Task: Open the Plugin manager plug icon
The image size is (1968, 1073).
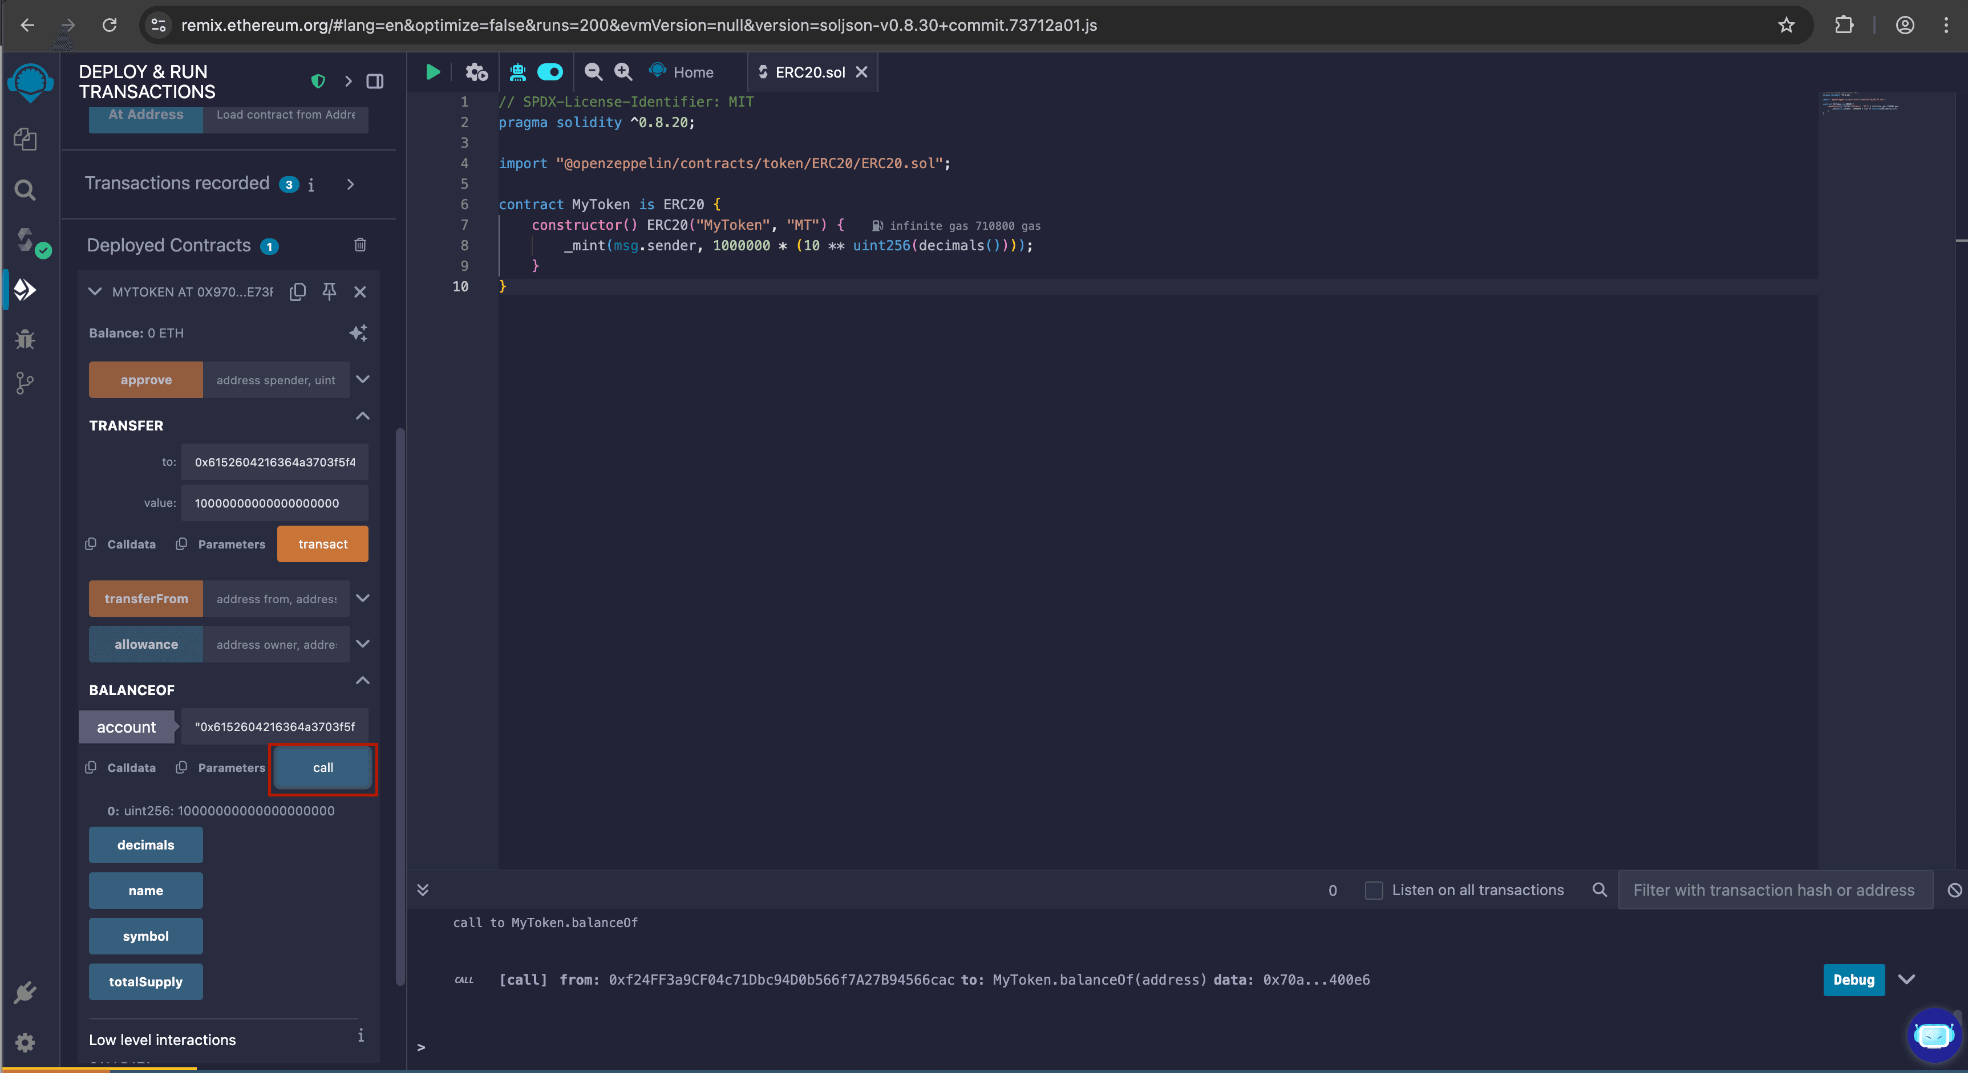Action: pyautogui.click(x=25, y=992)
